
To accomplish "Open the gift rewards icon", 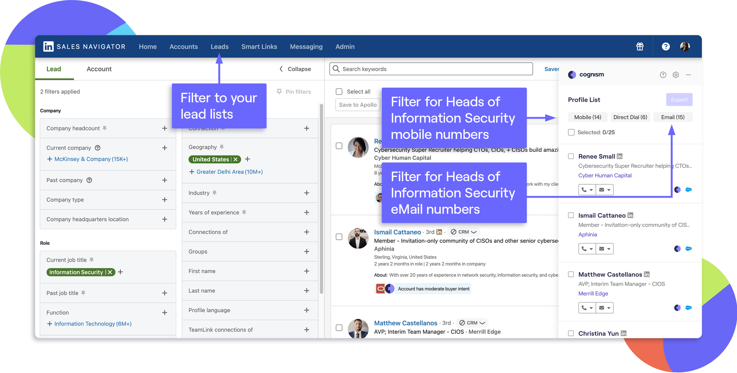I will tap(640, 46).
